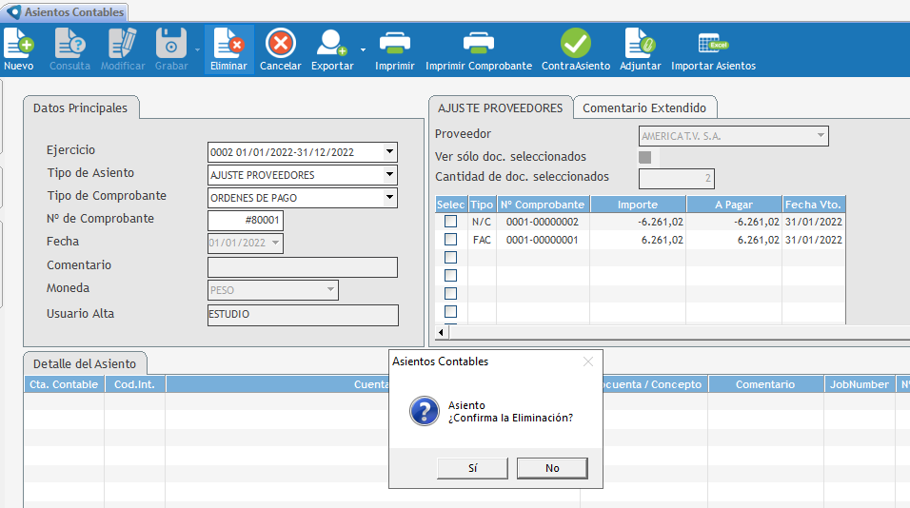Click the Nº de Comprobante input field

tap(246, 221)
